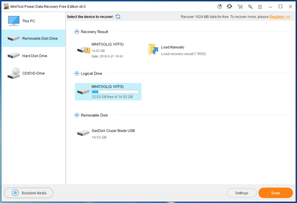Select SanDisk Cruzer Blade USB disk
The image size is (297, 203).
coord(108,134)
